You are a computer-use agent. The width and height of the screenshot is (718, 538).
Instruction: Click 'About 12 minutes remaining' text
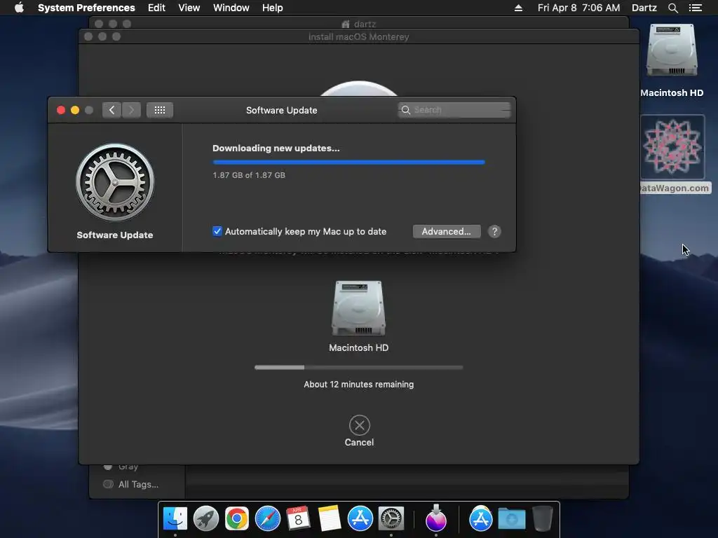[358, 385]
